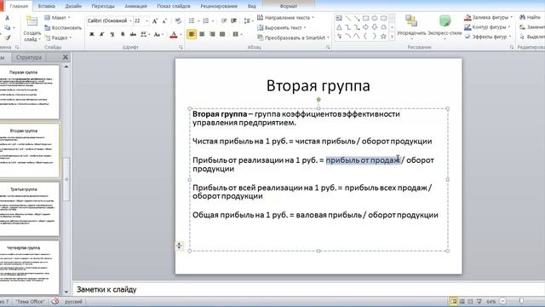
Task: Click the spell check status icon
Action: [54, 301]
